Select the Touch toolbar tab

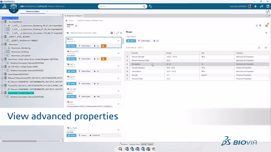150,144
